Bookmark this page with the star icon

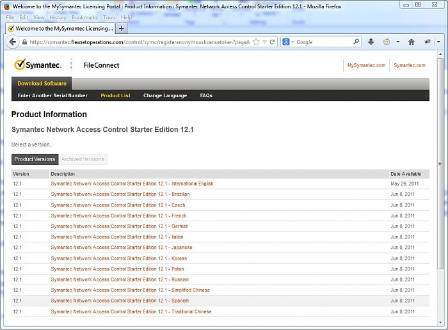click(x=256, y=42)
